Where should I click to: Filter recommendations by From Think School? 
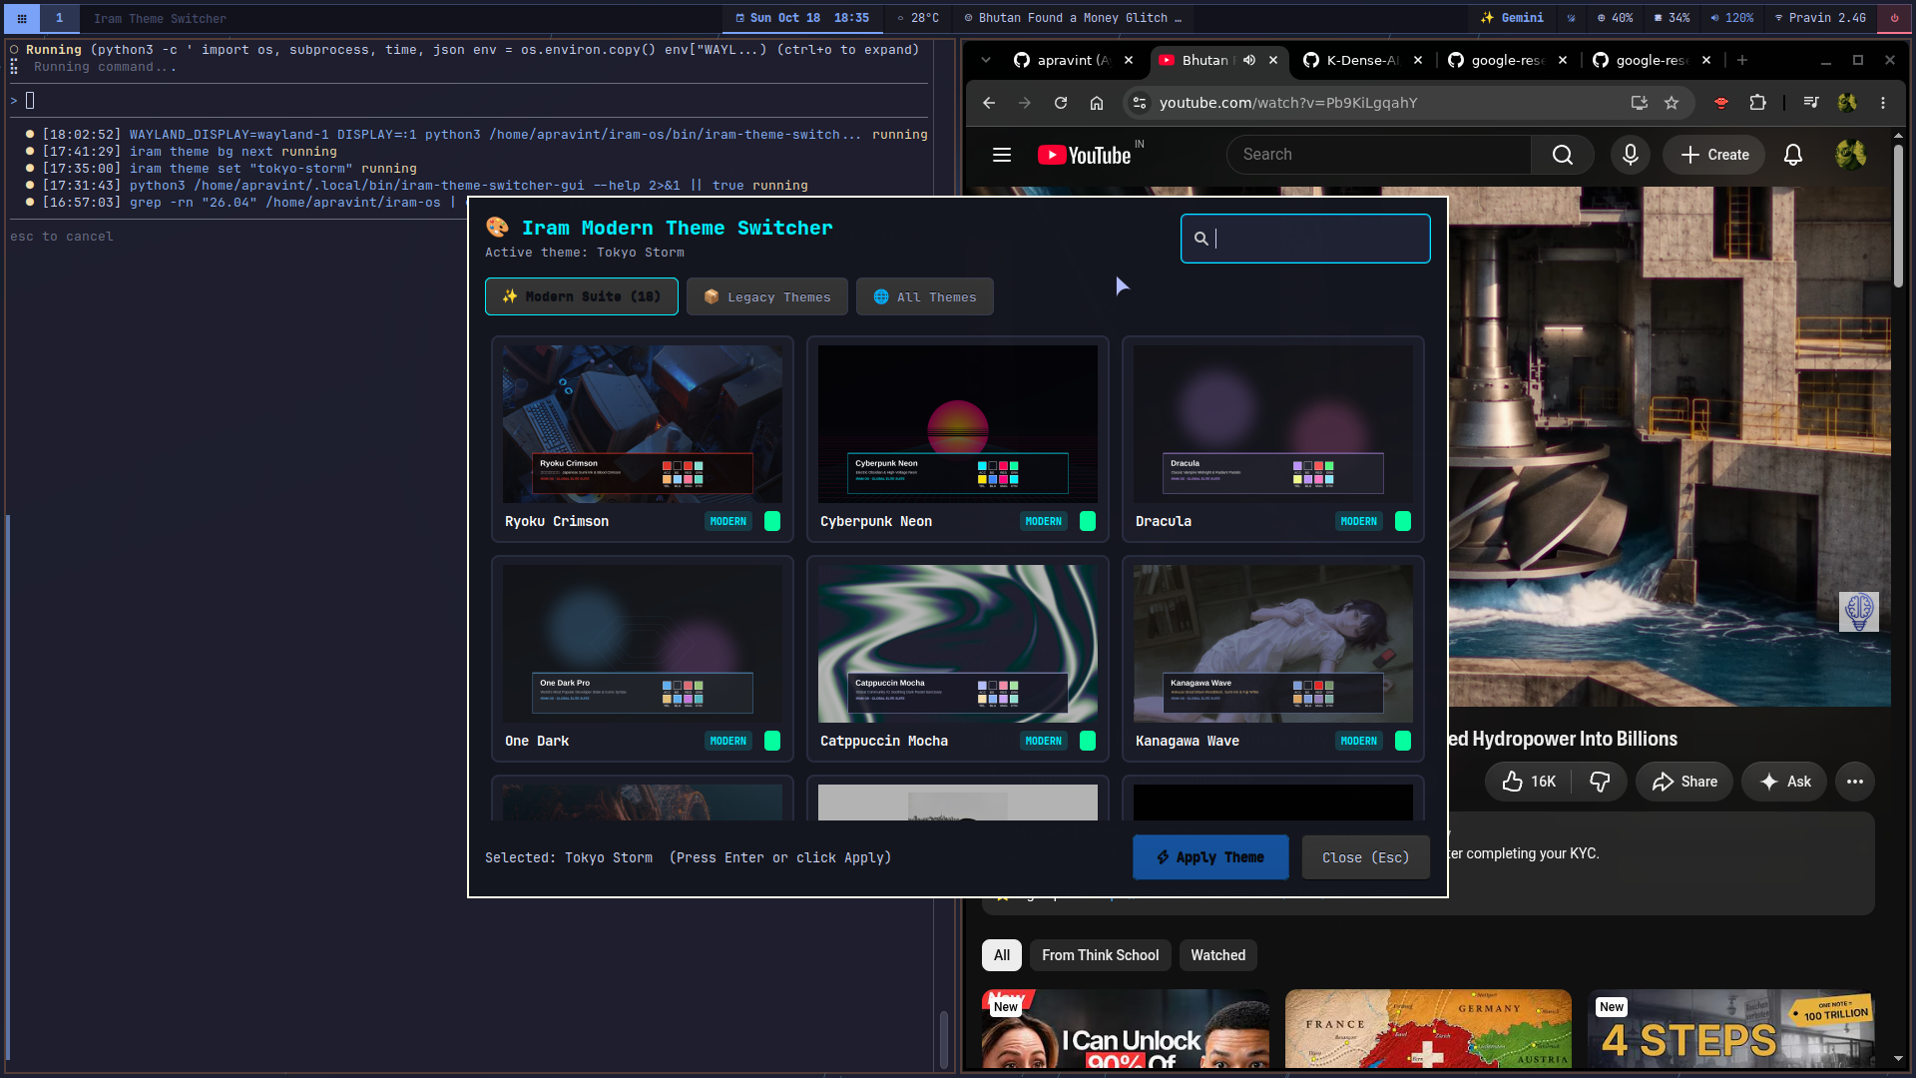coord(1101,955)
